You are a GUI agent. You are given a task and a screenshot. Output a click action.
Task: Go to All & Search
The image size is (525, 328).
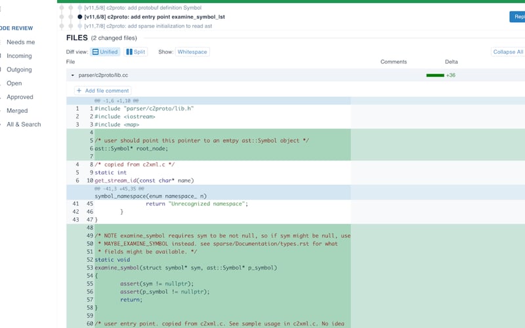coord(24,125)
